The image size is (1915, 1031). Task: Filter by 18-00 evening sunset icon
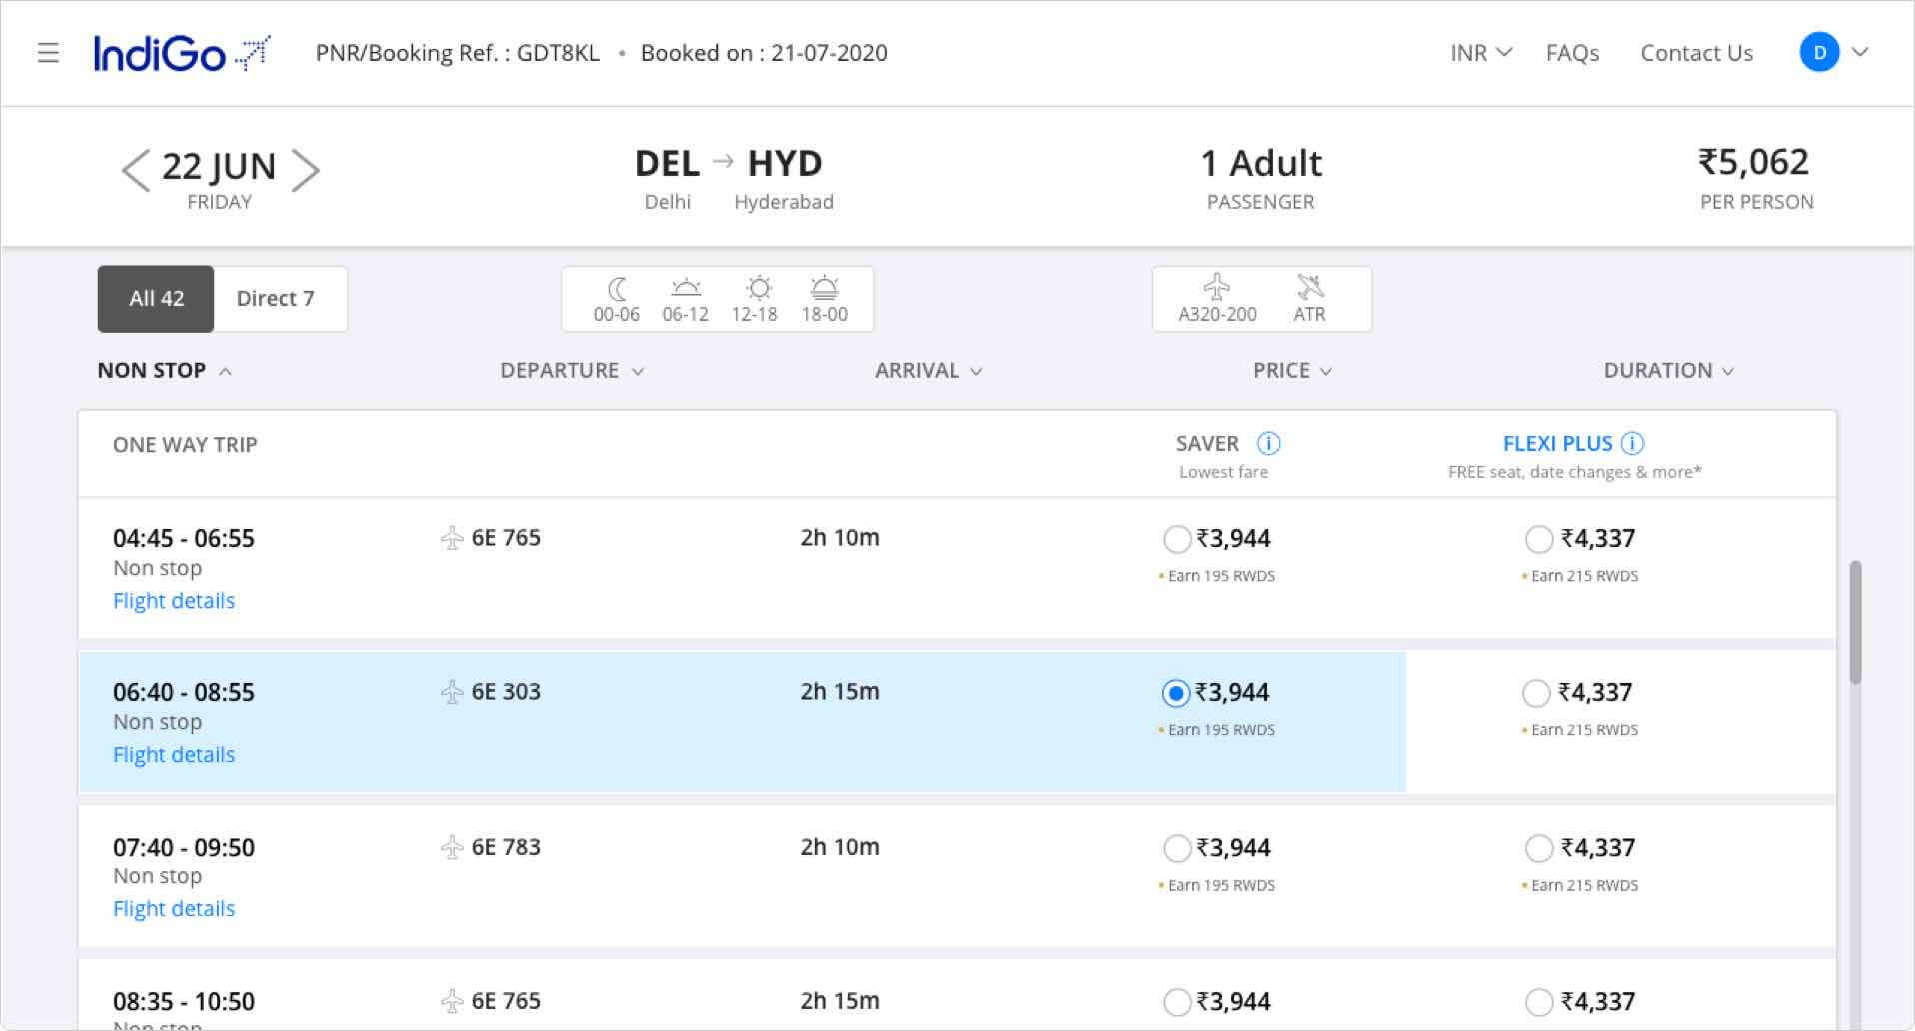tap(824, 299)
